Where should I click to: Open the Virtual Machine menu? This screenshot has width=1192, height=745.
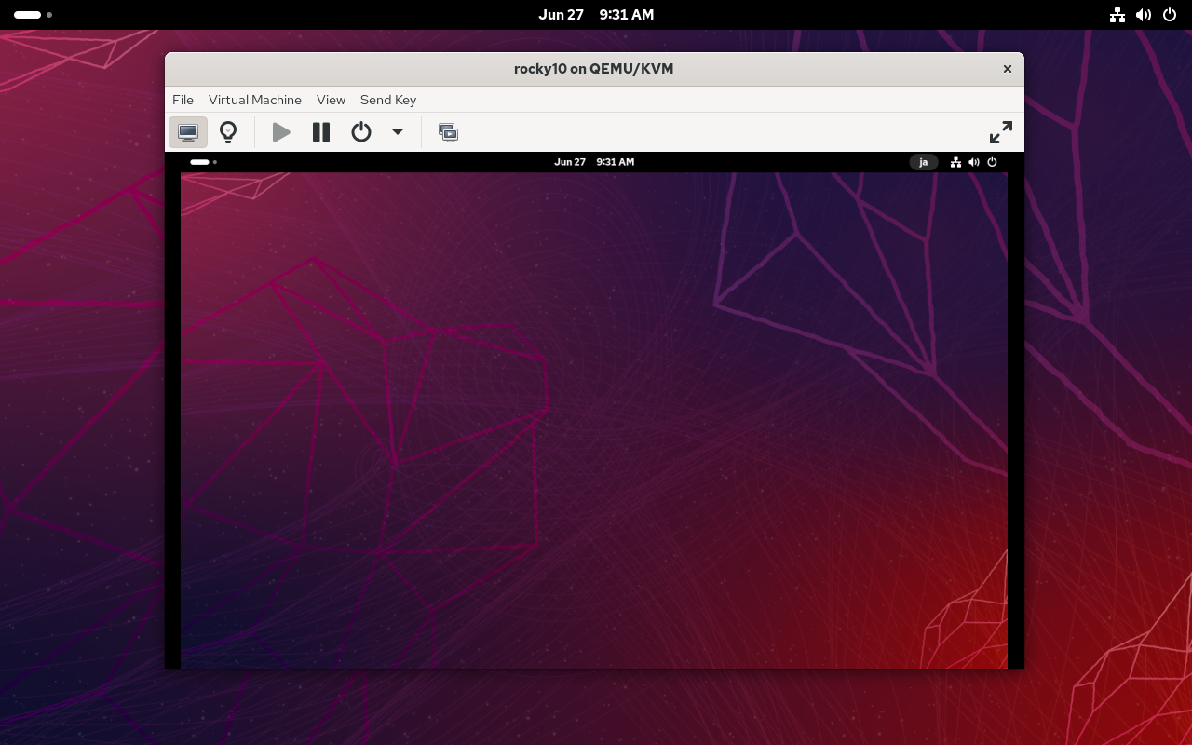(254, 100)
